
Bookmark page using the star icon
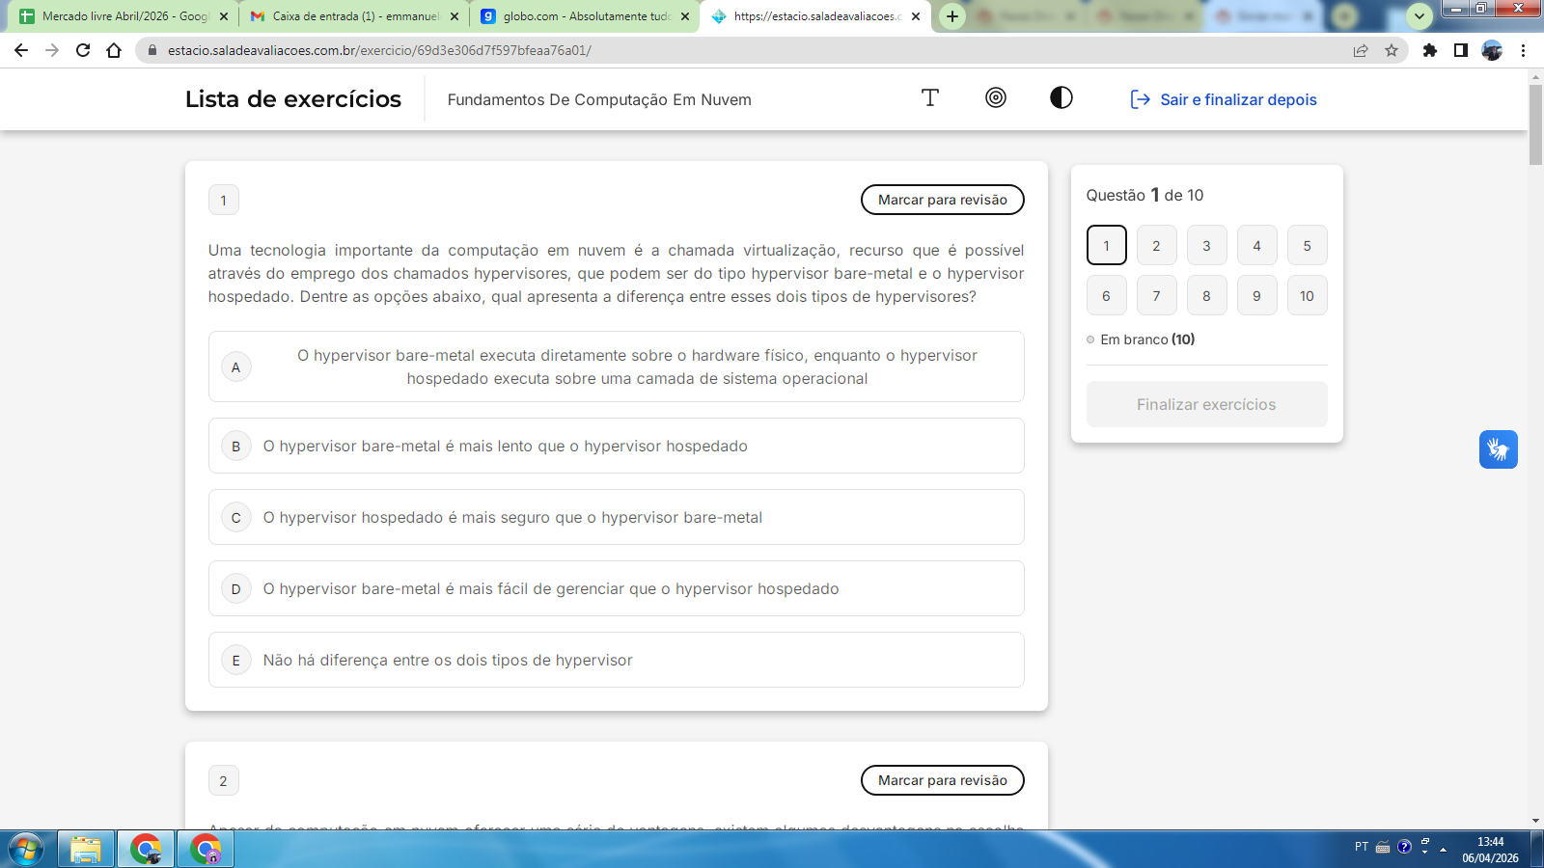(1391, 50)
